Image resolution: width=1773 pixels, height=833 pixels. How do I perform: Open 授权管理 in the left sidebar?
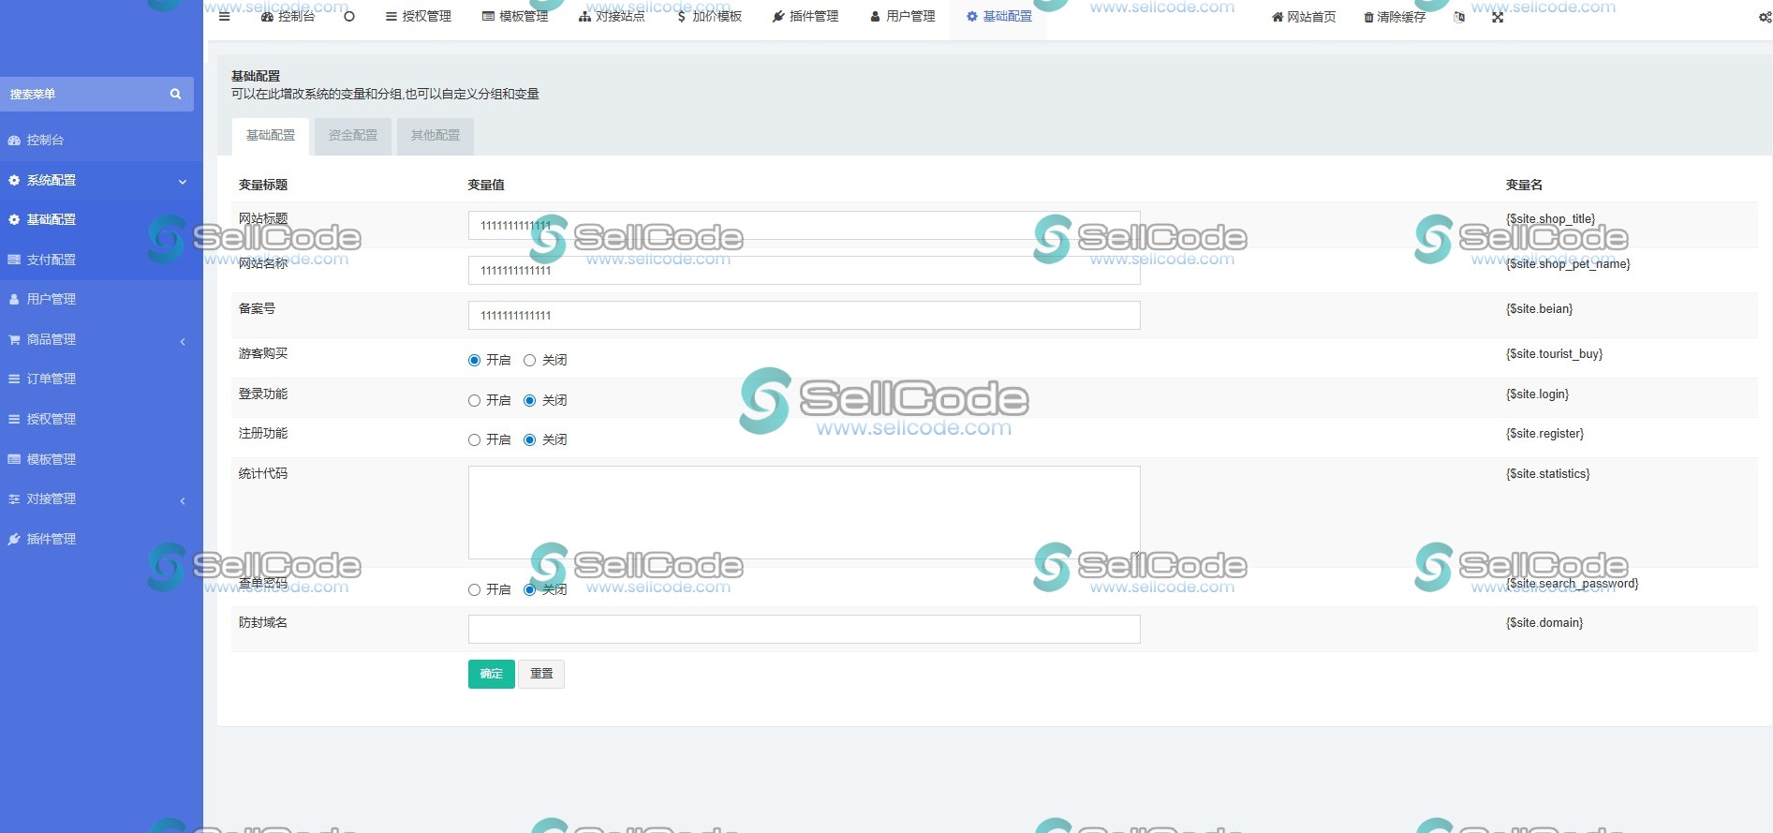coord(101,419)
